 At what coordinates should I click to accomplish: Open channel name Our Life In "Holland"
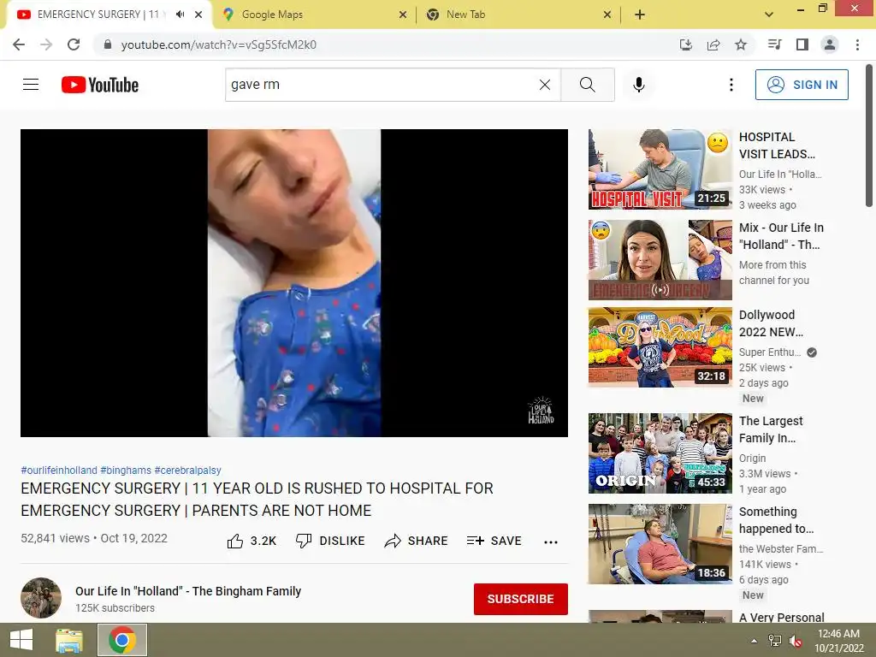click(188, 591)
